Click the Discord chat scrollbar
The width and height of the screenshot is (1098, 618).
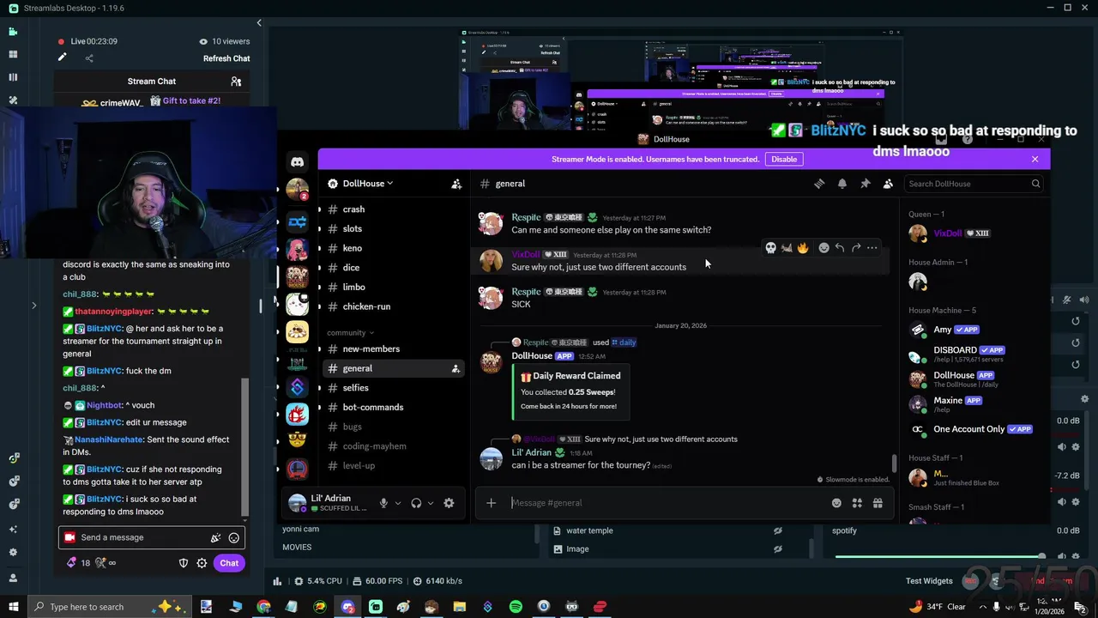tap(895, 463)
